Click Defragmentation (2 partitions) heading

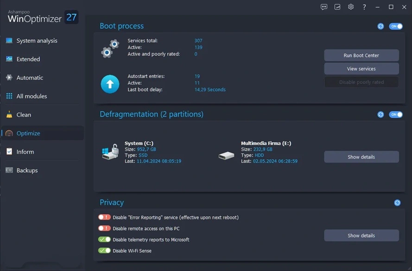tap(152, 114)
